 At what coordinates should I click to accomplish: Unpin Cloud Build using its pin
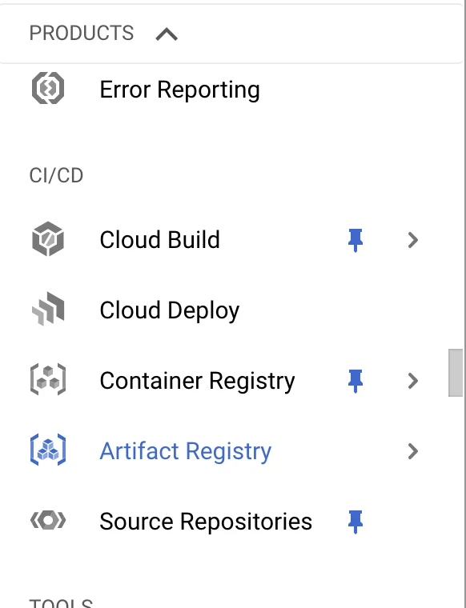(355, 240)
